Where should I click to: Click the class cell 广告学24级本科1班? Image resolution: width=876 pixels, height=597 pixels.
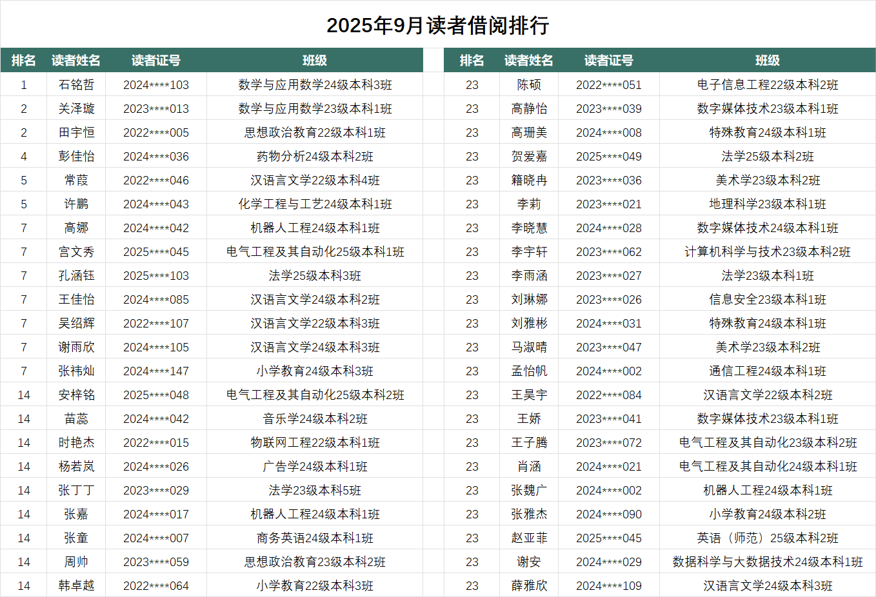[315, 467]
